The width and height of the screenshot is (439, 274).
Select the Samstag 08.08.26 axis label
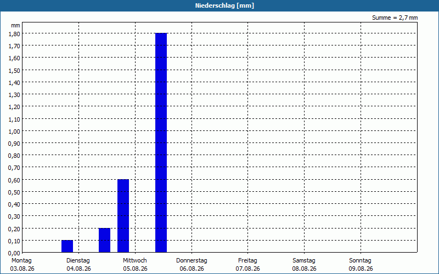tap(304, 265)
